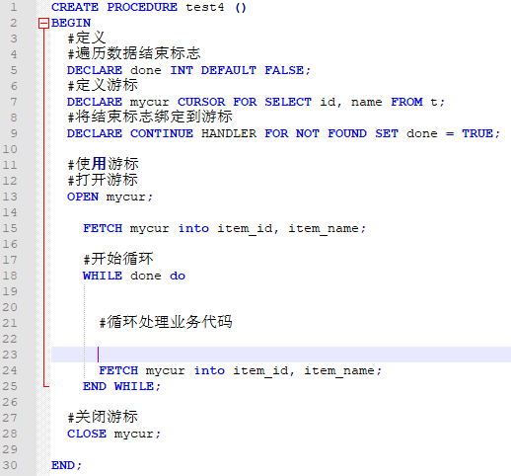Click the WHILE keyword on line 18
Image resolution: width=511 pixels, height=476 pixels.
[103, 276]
